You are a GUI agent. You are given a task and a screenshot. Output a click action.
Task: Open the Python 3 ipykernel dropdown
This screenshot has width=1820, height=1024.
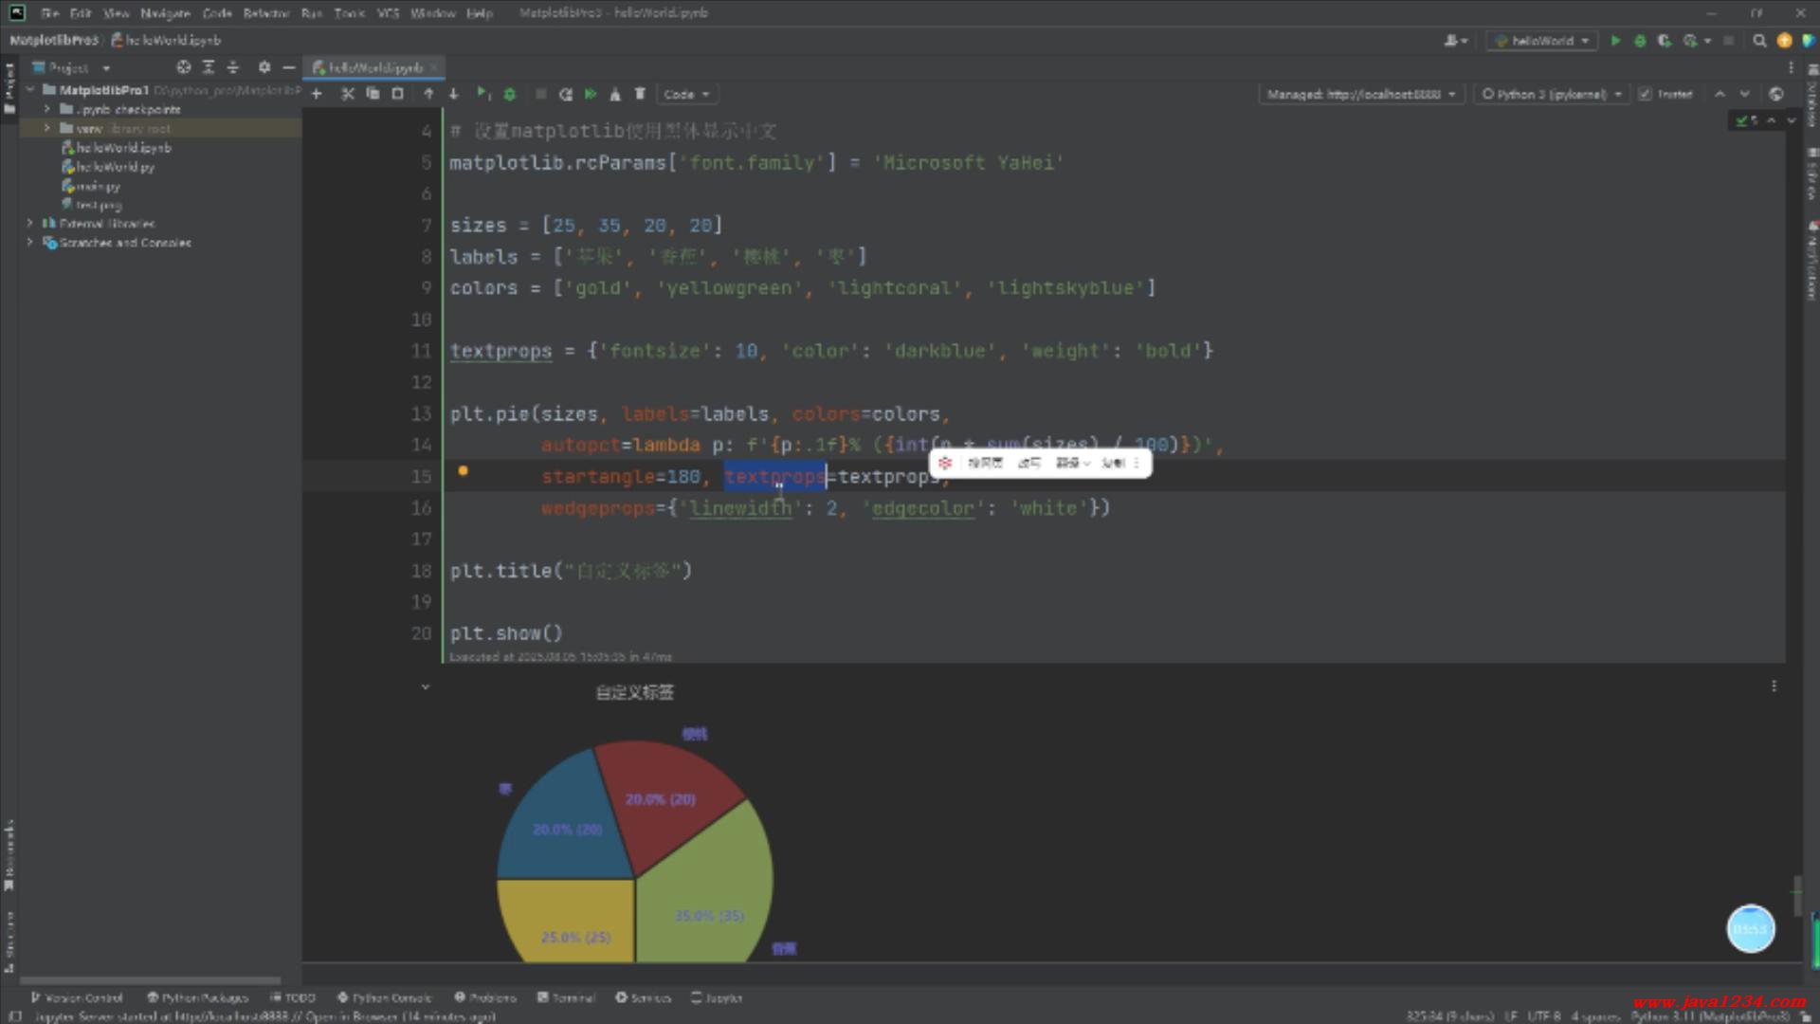coord(1552,94)
